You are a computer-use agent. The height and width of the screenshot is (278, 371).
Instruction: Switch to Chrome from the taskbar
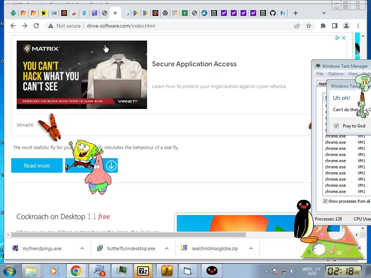(x=76, y=271)
